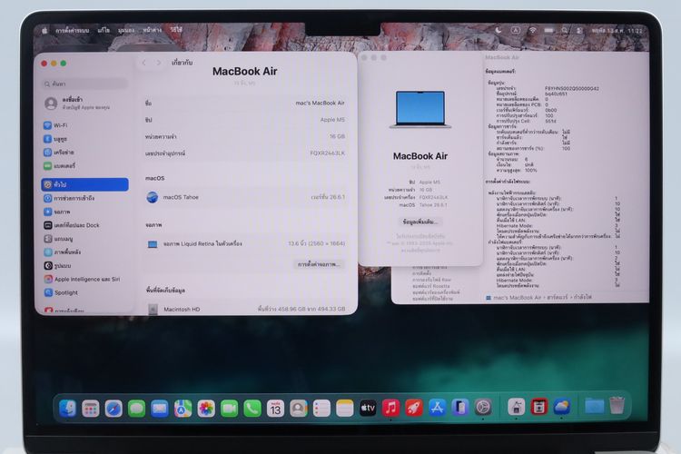The image size is (681, 454).
Task: Select Wi-Fi in Settings sidebar
Action: pyautogui.click(x=84, y=125)
